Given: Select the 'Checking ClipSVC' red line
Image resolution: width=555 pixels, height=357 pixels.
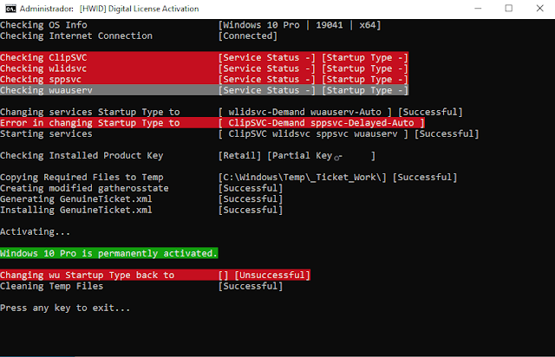Looking at the screenshot, I should point(205,58).
